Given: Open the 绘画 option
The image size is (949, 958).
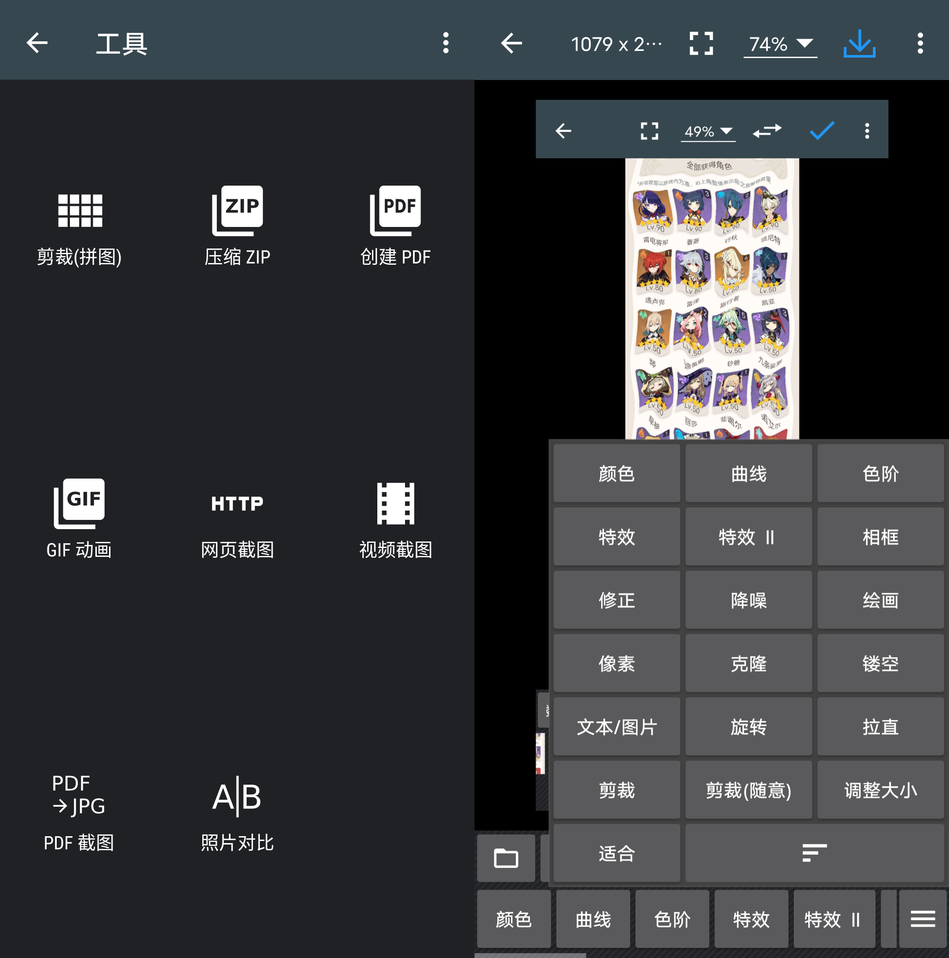Looking at the screenshot, I should click(x=880, y=600).
